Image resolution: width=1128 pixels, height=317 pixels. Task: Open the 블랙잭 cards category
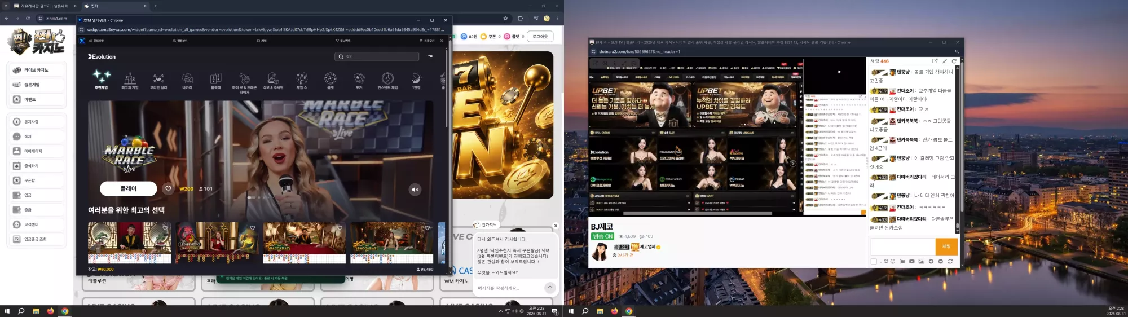pos(215,81)
